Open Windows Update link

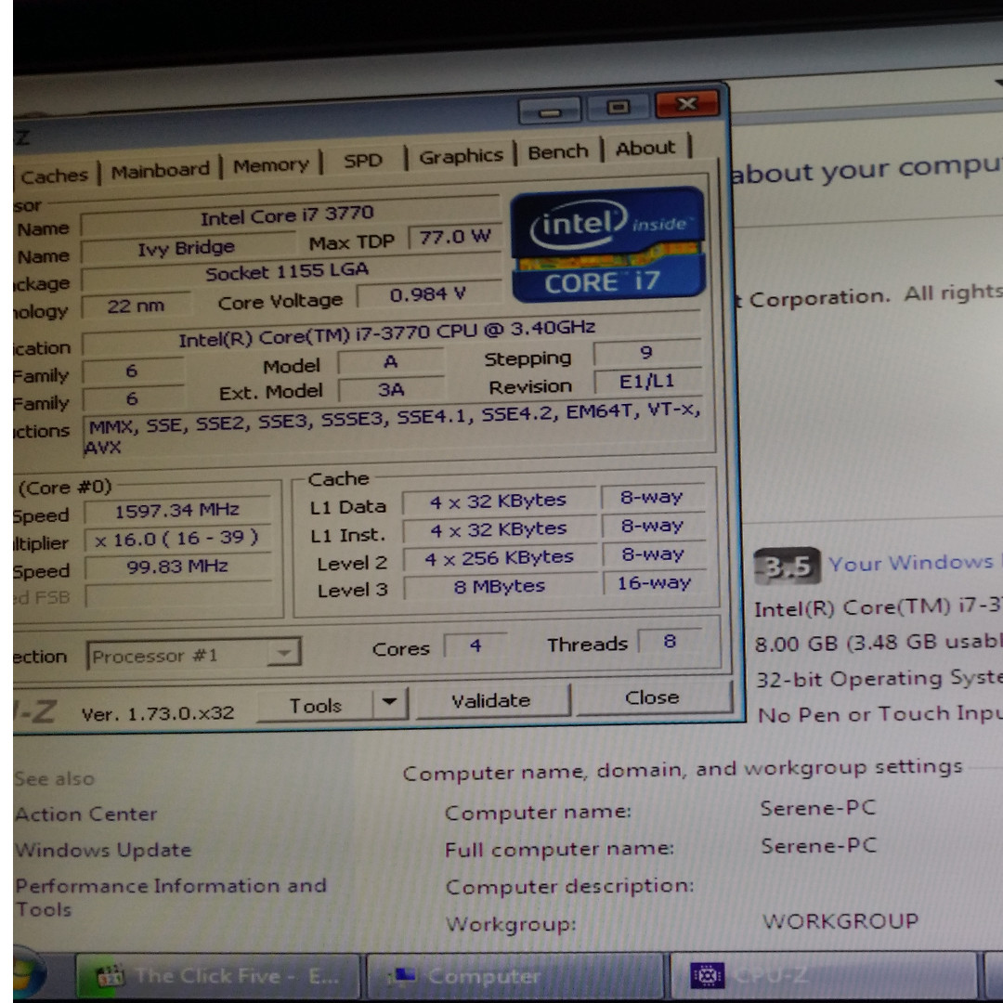click(103, 850)
